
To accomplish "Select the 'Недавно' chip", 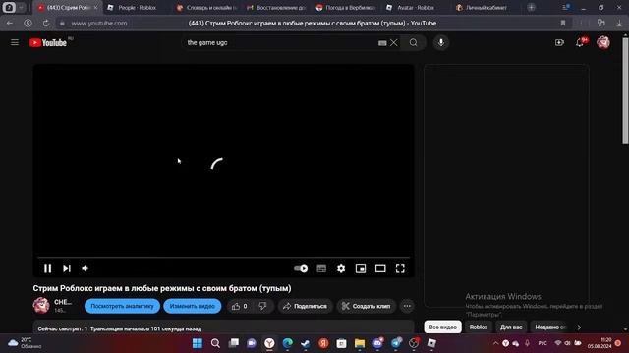I will (x=549, y=327).
